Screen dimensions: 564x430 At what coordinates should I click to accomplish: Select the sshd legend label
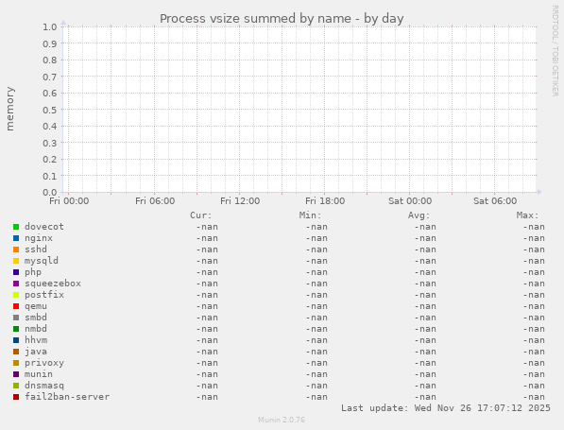coord(36,249)
